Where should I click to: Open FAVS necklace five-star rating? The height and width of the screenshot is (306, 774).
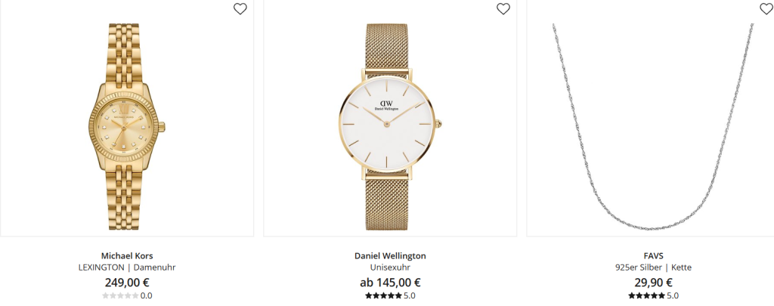(x=646, y=295)
